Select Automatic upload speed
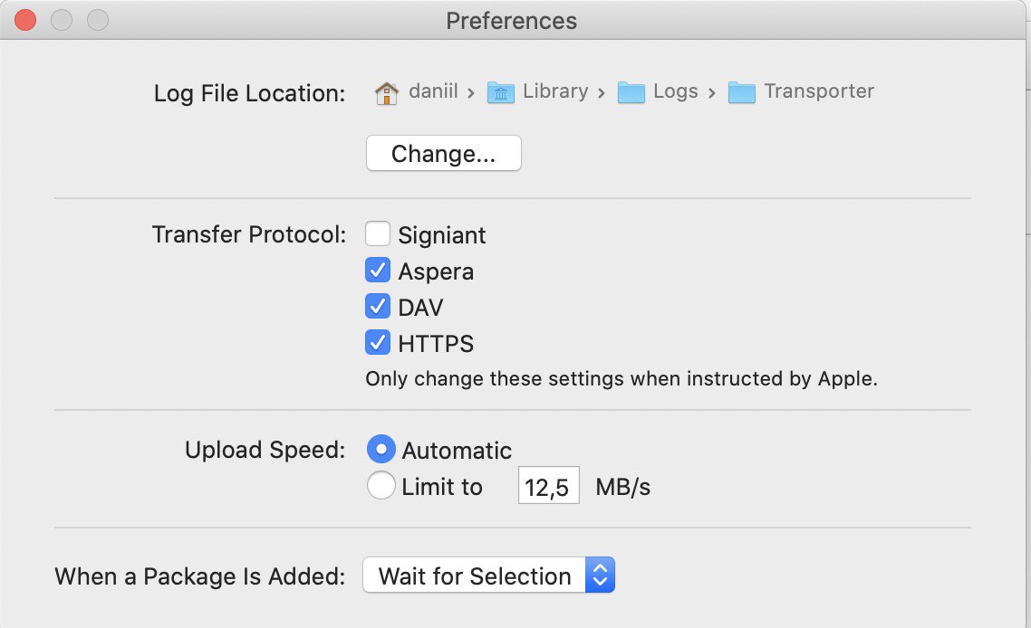The width and height of the screenshot is (1031, 628). point(381,450)
